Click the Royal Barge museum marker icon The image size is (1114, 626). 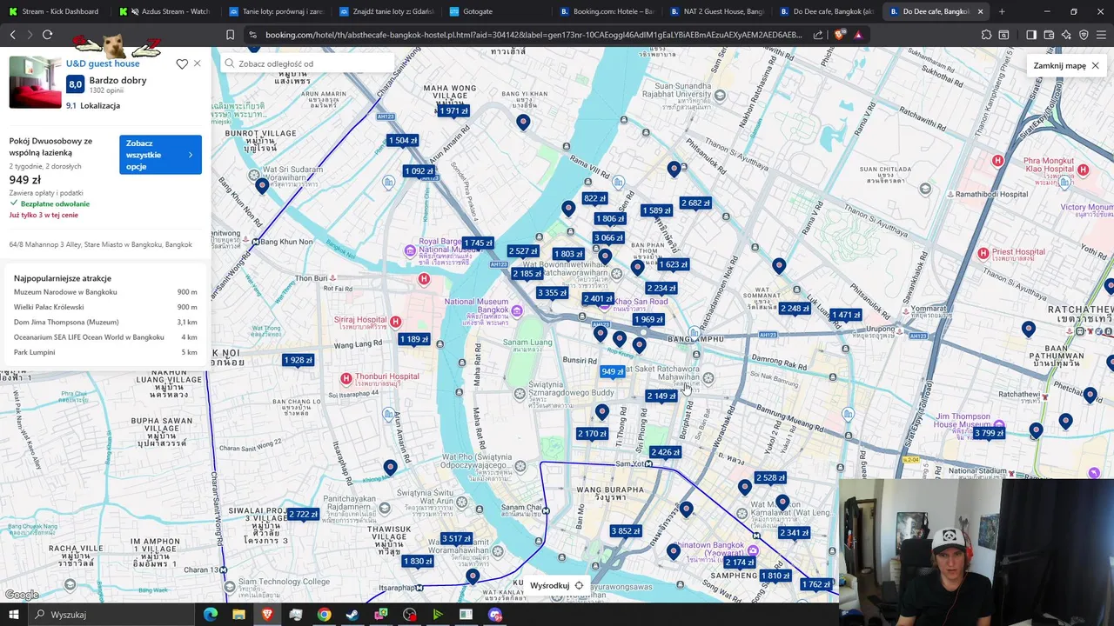[411, 251]
